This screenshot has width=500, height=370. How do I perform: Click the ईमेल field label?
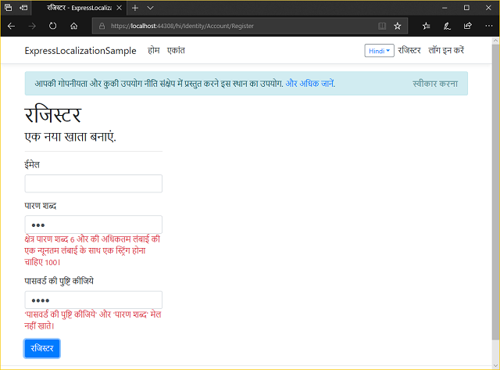(x=32, y=165)
